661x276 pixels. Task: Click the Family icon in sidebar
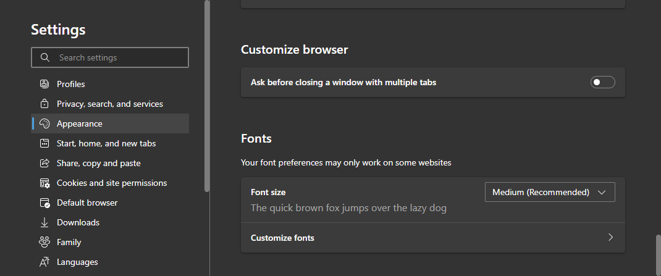coord(44,242)
